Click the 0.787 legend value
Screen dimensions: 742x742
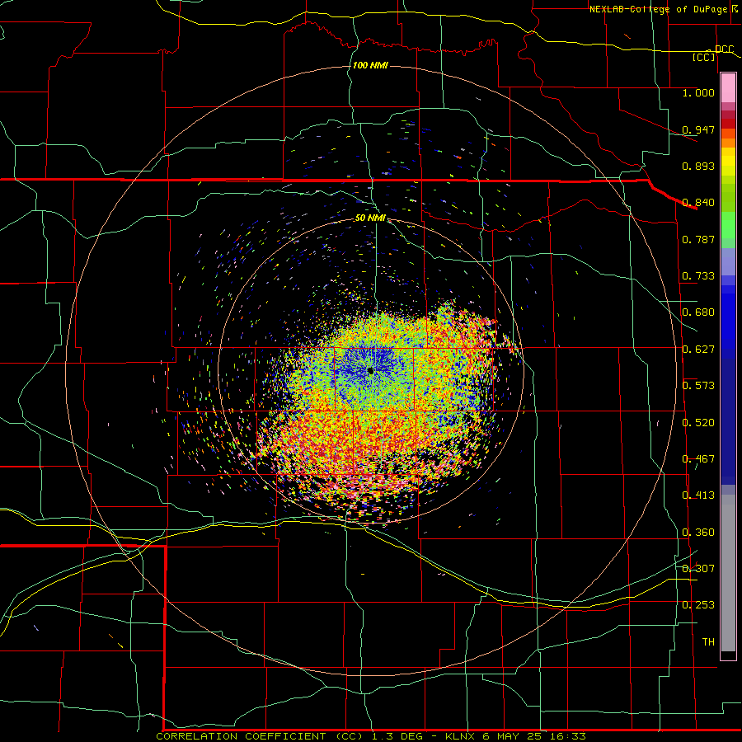click(698, 239)
